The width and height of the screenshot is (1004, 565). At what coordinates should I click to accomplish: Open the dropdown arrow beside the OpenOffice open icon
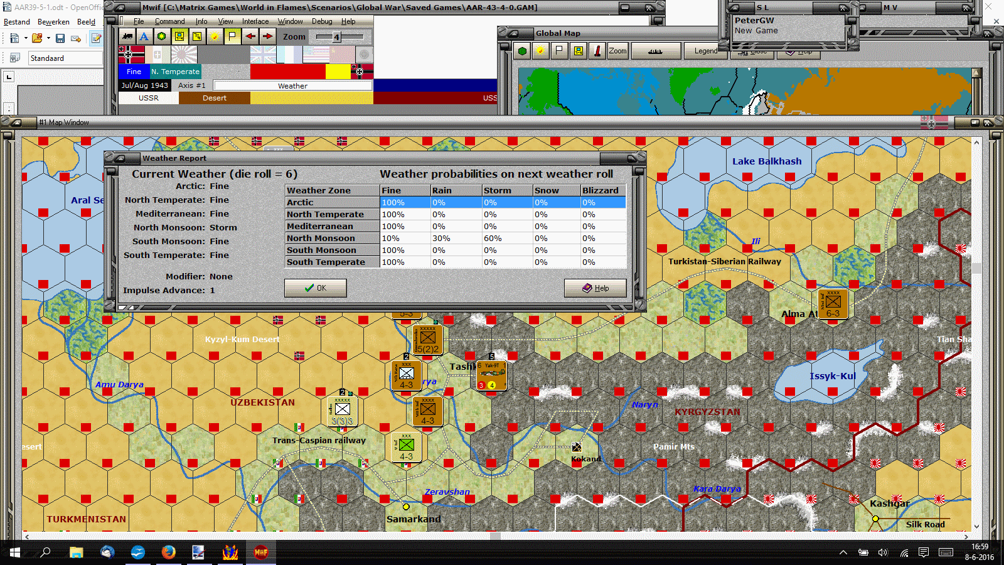(48, 39)
